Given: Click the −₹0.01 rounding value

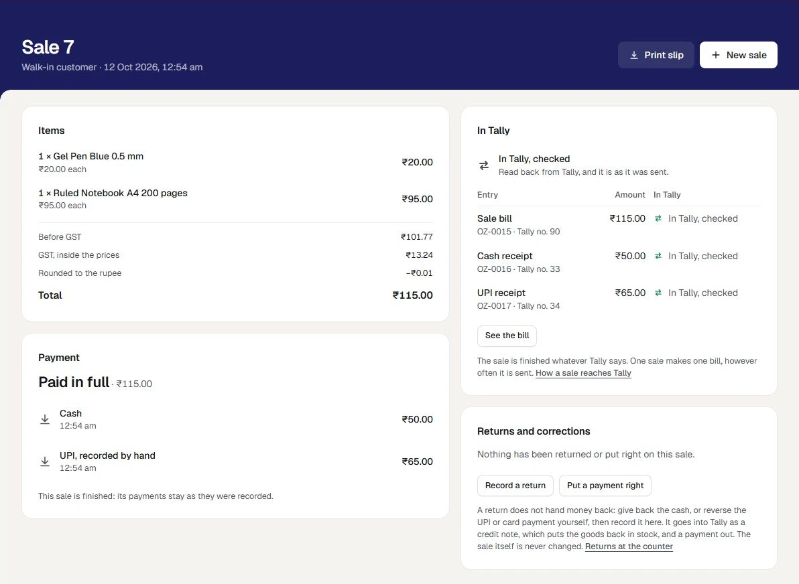Looking at the screenshot, I should click(419, 273).
